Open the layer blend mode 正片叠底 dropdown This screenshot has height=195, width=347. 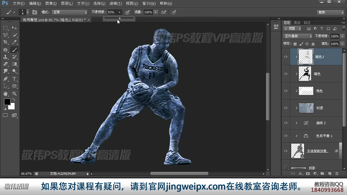pyautogui.click(x=298, y=36)
